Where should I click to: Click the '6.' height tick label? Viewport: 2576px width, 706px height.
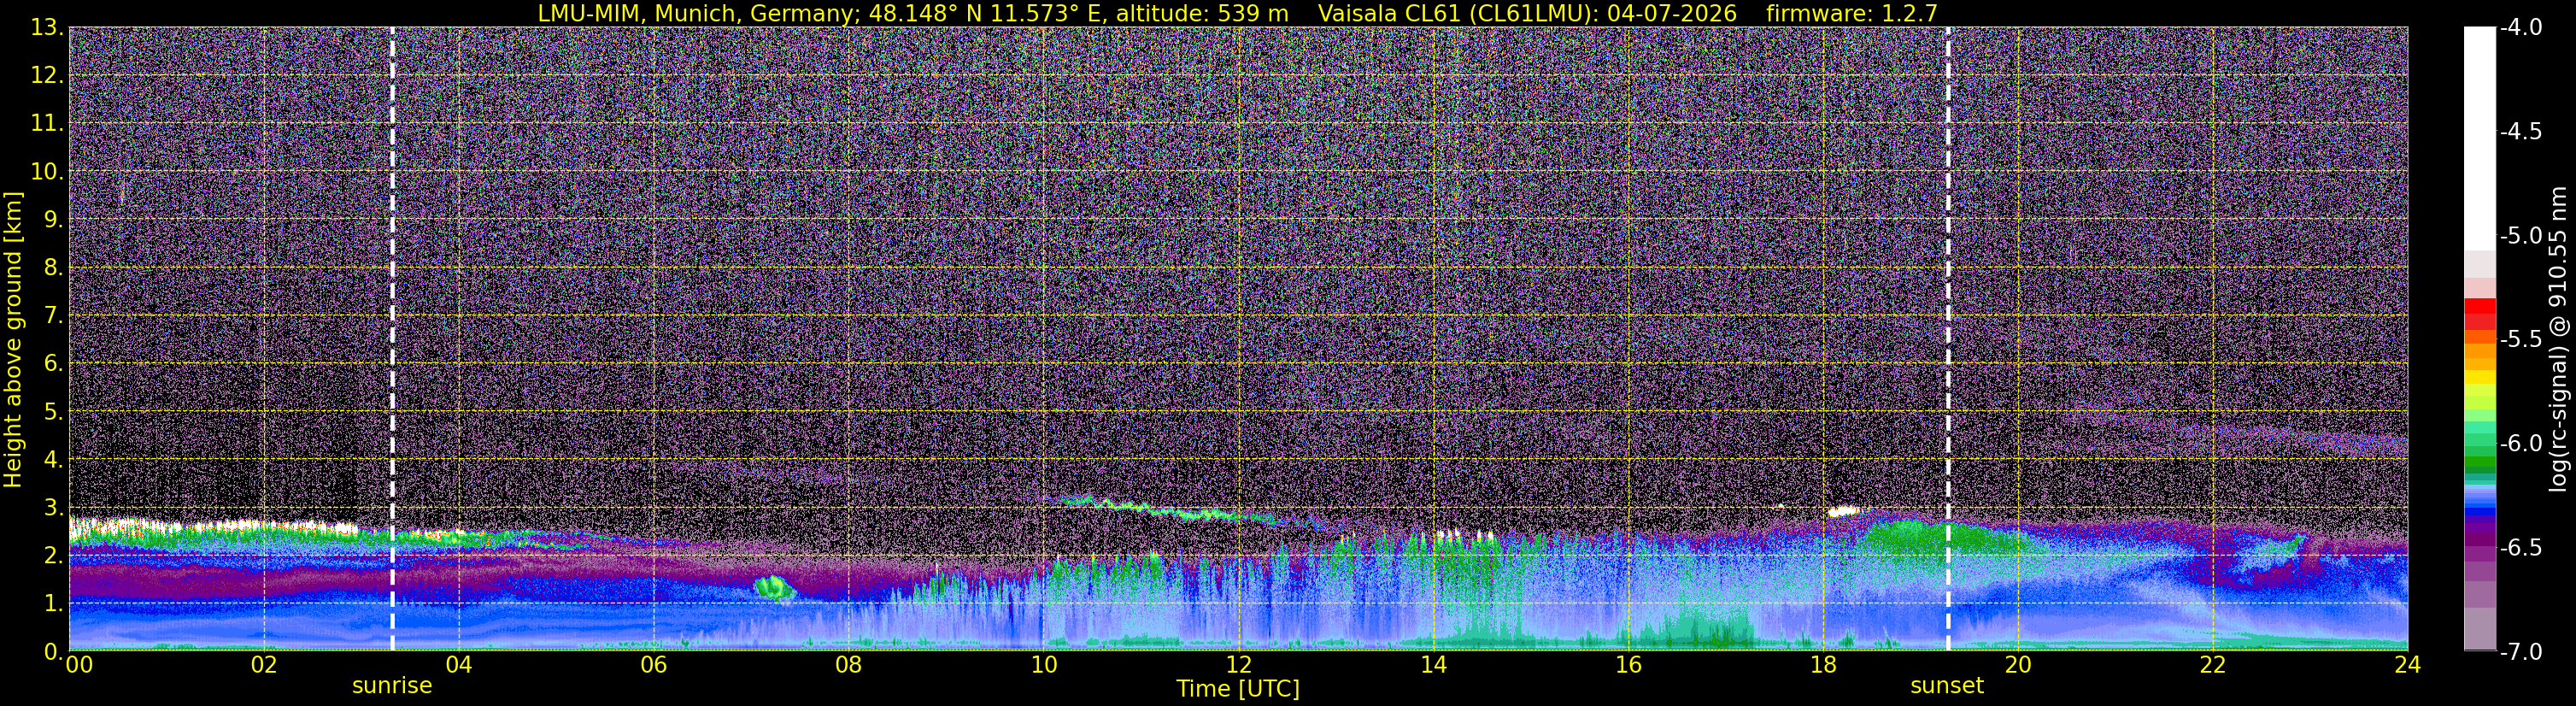[x=54, y=363]
